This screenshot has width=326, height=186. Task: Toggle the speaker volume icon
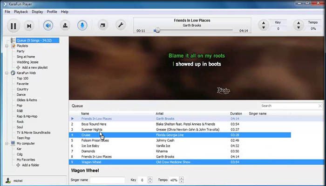tap(48, 26)
